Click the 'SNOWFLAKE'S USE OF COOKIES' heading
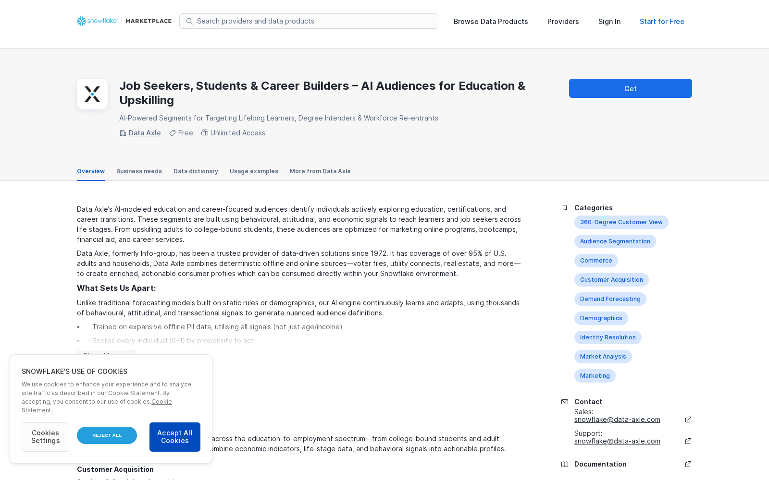Screen dimensions: 769x480 (74, 372)
